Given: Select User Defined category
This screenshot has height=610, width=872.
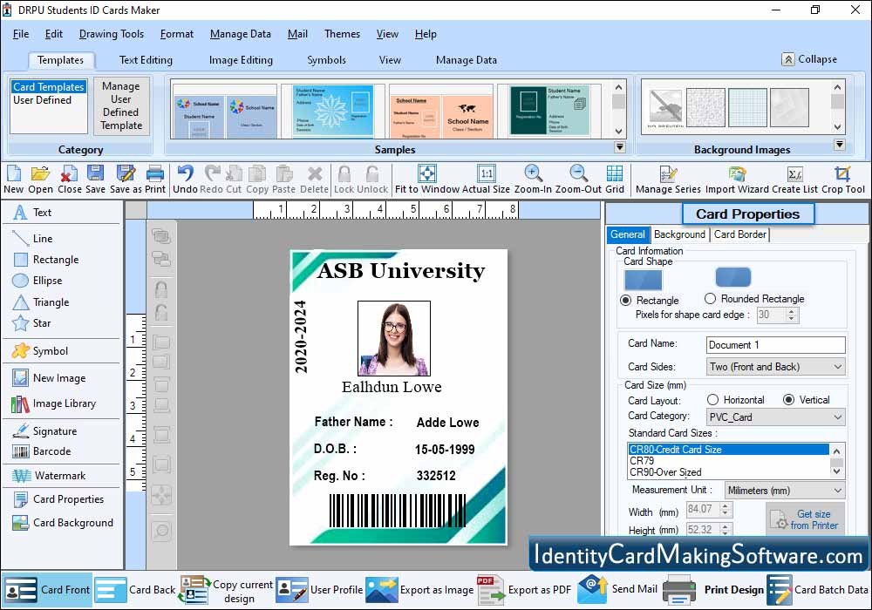Looking at the screenshot, I should 42,100.
